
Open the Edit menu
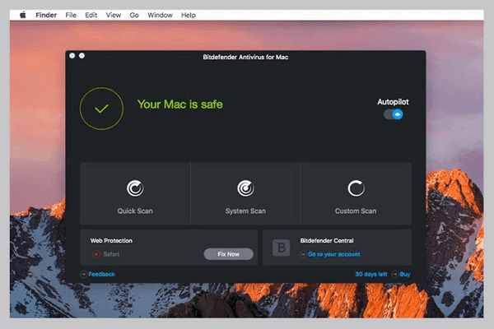[x=91, y=15]
